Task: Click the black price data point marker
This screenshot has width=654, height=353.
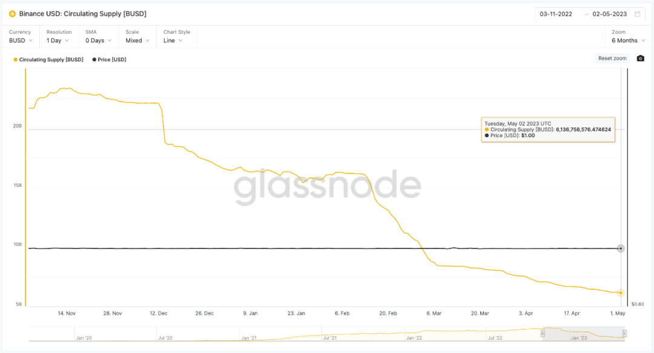Action: coord(621,248)
